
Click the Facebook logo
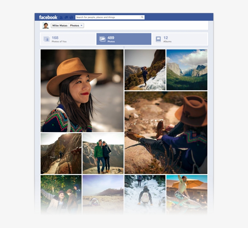coord(48,17)
